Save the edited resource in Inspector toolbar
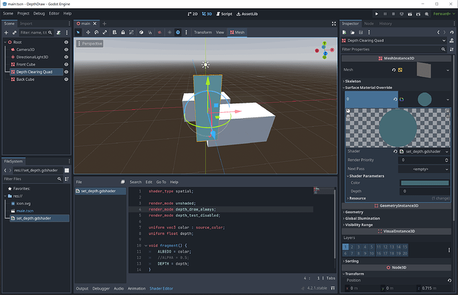This screenshot has height=295, width=458. (x=360, y=32)
